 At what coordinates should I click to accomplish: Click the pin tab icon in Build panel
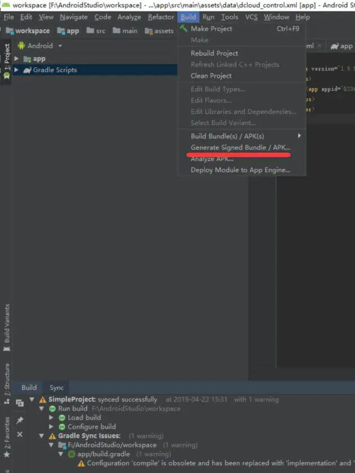[x=20, y=420]
